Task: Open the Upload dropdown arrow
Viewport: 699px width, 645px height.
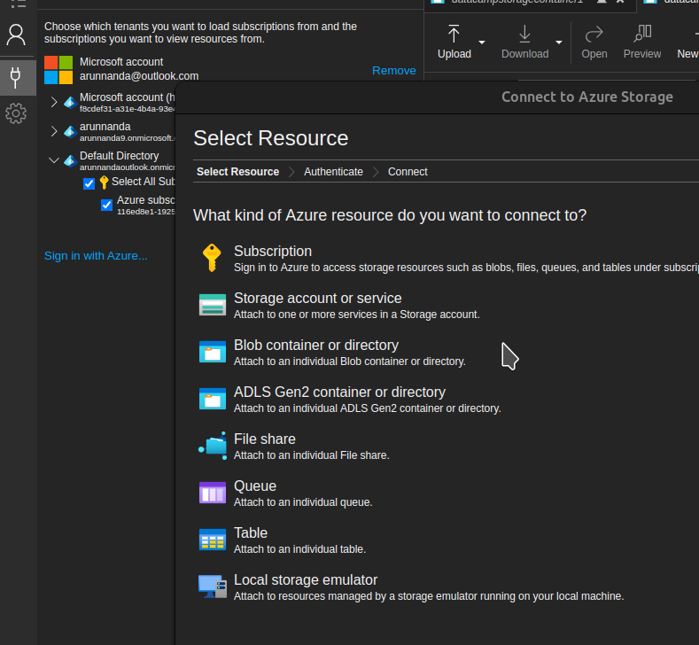Action: [481, 43]
